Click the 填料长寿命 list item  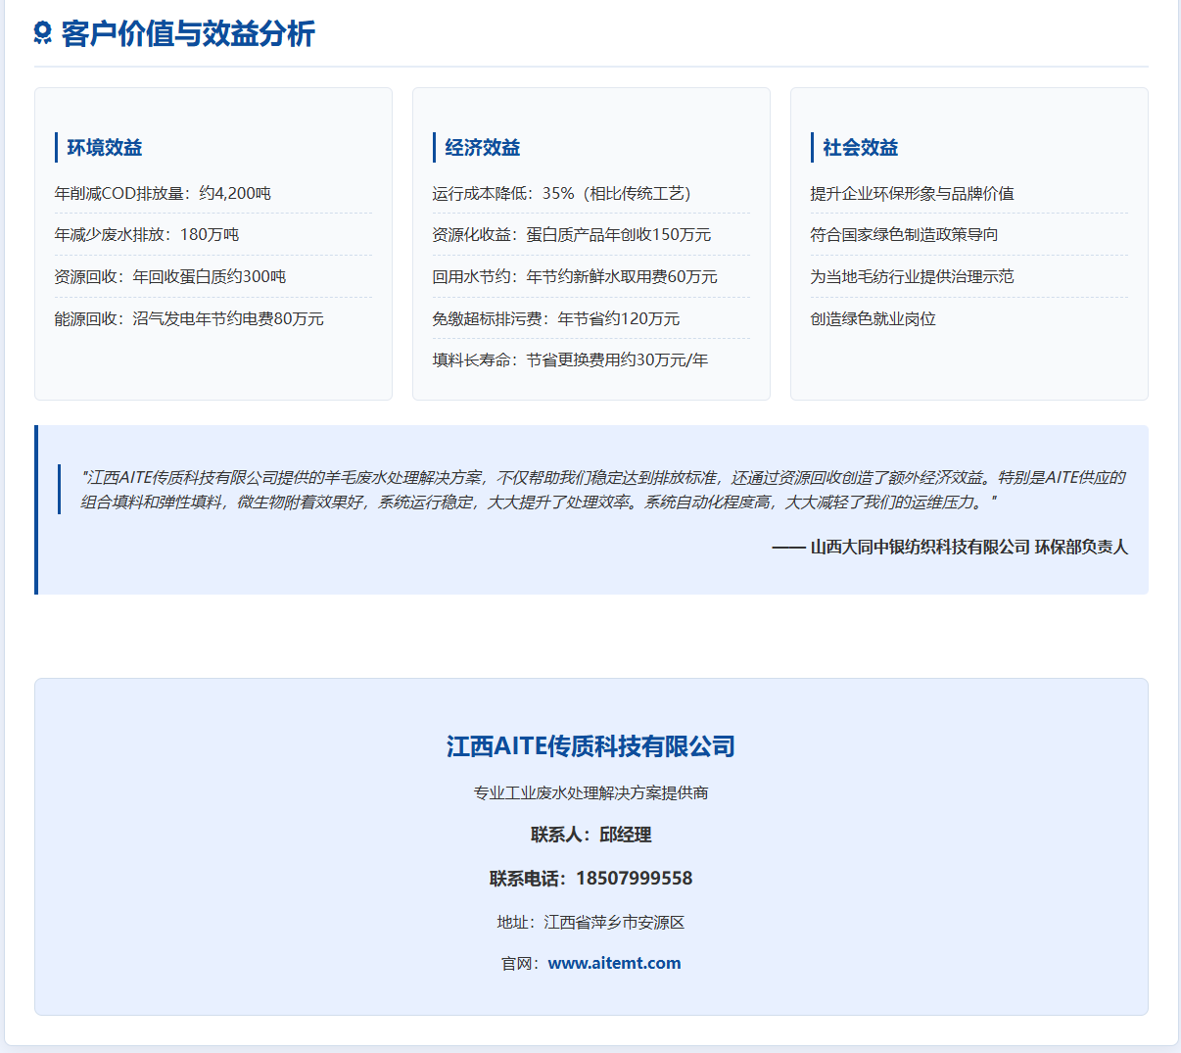tap(570, 359)
